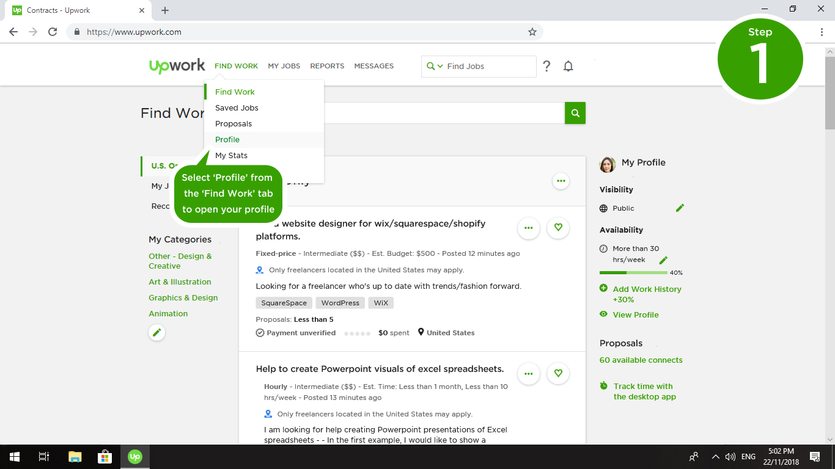This screenshot has width=835, height=469.
Task: Open more options for website designer job
Action: click(529, 228)
